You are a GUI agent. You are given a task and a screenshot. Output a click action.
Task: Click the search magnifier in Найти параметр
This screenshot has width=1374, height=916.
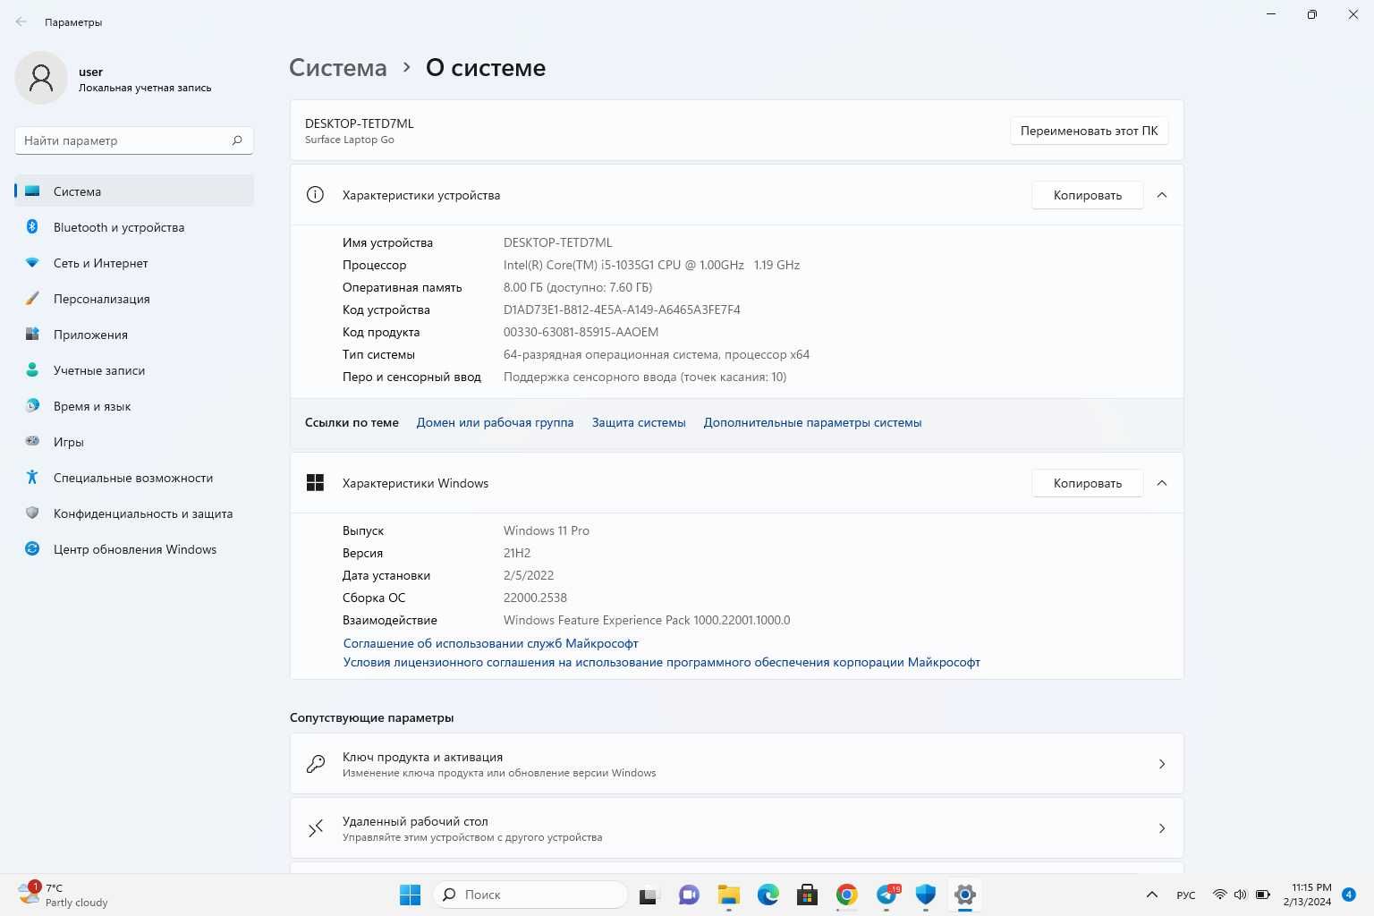pyautogui.click(x=237, y=140)
